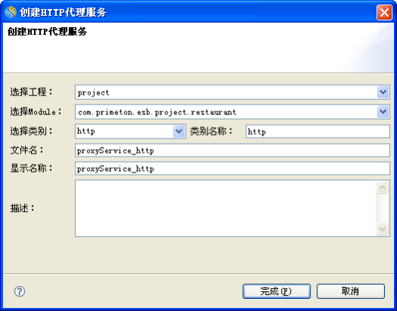397x311 pixels.
Task: Focus the 显示名称 field with proxyService_http
Action: (x=232, y=168)
